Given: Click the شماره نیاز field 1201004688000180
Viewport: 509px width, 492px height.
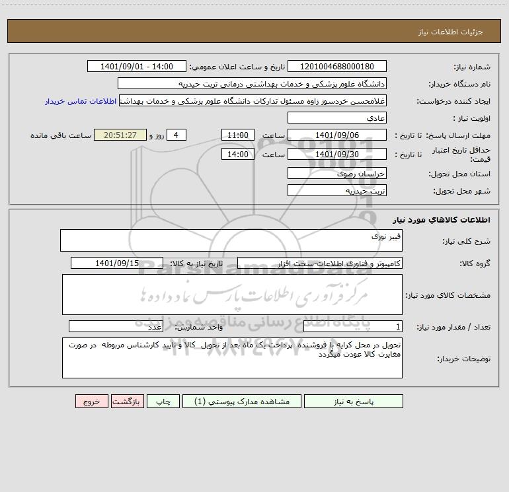Looking at the screenshot, I should pyautogui.click(x=337, y=66).
